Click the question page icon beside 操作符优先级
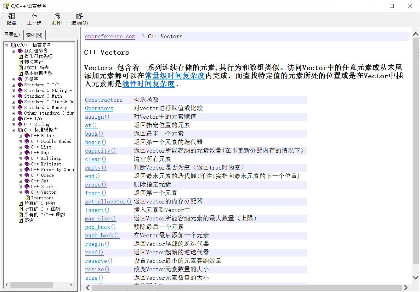Image resolution: width=420 pixels, height=292 pixels. [x=21, y=57]
